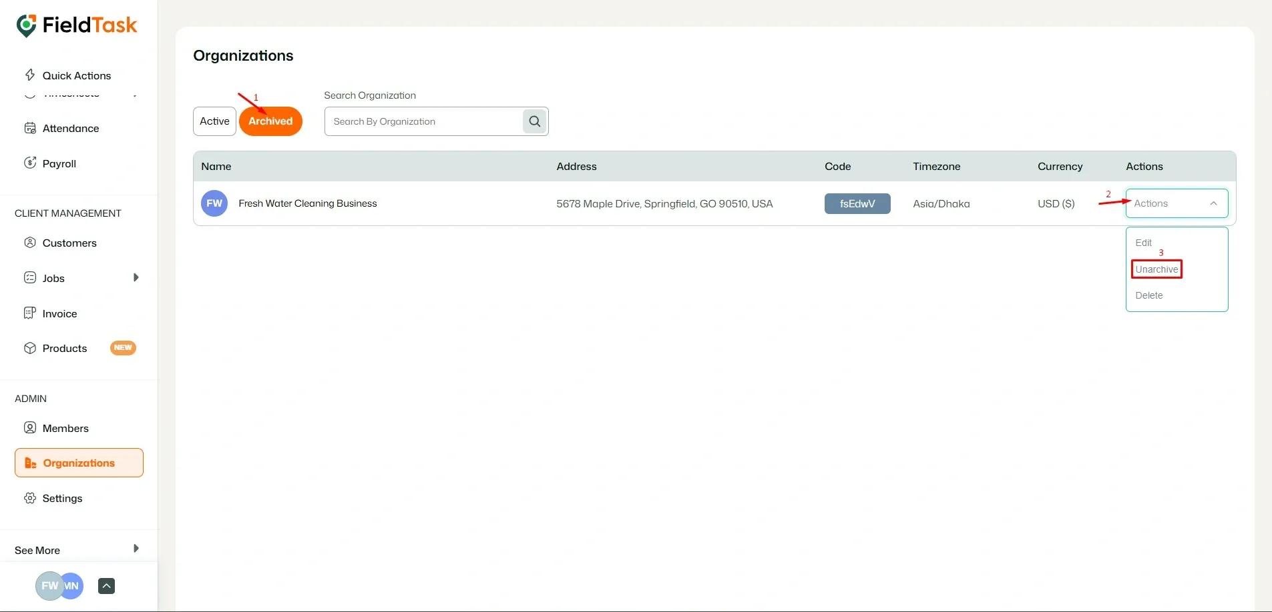This screenshot has height=612, width=1272.
Task: Choose Edit from actions menu
Action: tap(1143, 243)
